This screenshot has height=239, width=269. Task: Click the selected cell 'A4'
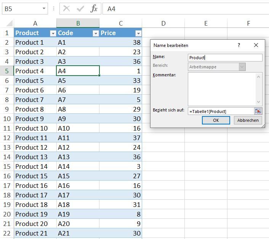78,71
